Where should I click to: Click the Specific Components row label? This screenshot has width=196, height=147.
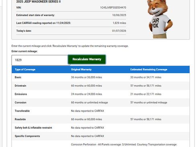point(27,136)
